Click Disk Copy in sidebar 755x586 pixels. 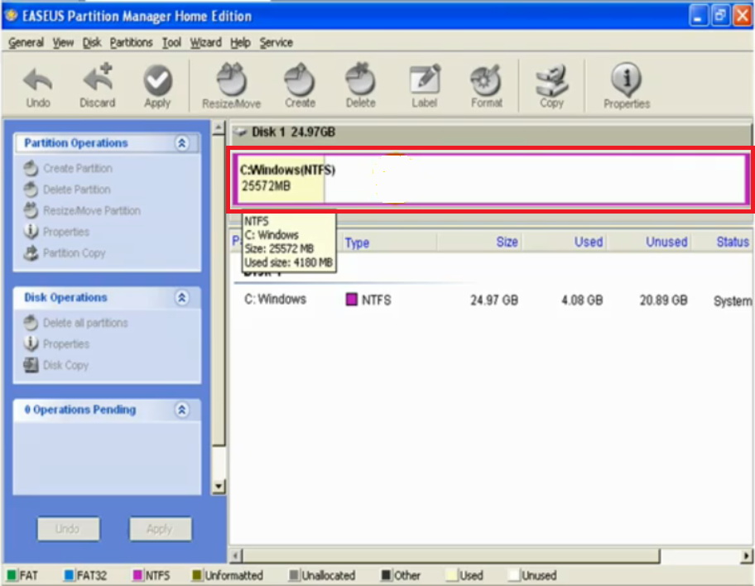pos(55,365)
